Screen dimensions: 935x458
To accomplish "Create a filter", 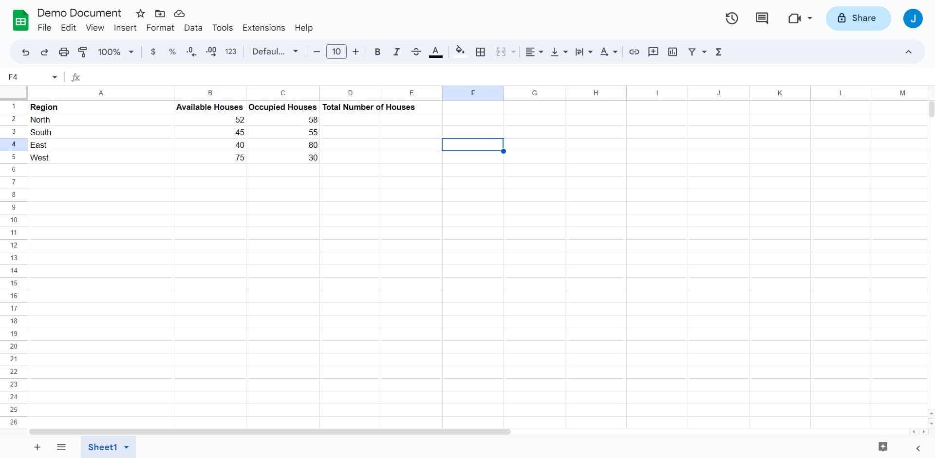I will pos(693,52).
